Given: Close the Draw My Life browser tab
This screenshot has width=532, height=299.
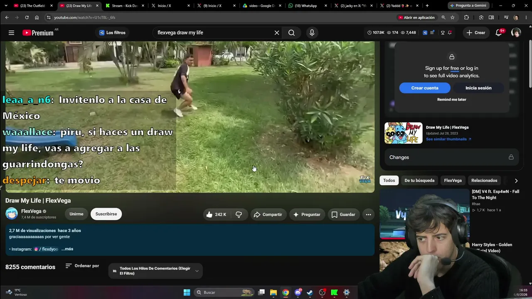Looking at the screenshot, I should click(97, 6).
